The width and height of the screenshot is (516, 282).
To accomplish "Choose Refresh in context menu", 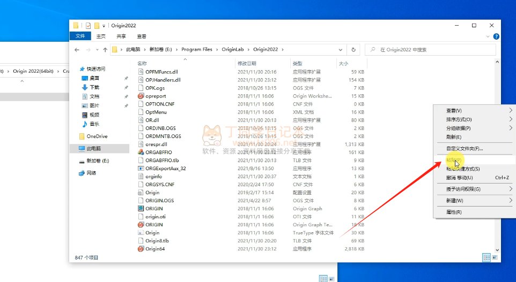I will click(x=475, y=137).
